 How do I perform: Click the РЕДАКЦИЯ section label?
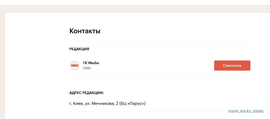79,49
